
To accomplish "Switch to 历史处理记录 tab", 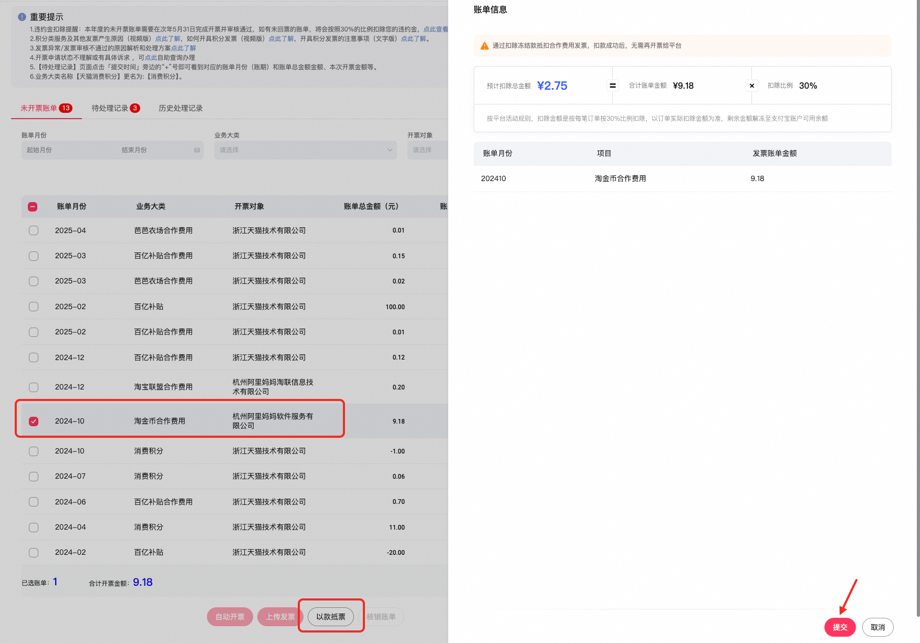I will tap(181, 108).
